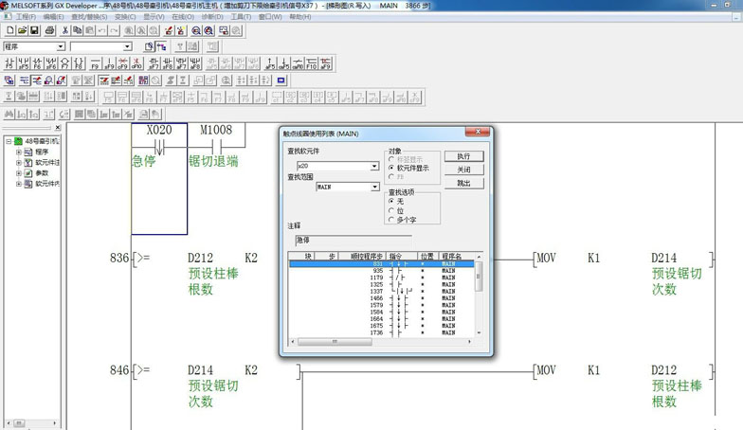Insert a normally open contact (F5)
Viewport: 743px width, 430px height.
coord(10,64)
